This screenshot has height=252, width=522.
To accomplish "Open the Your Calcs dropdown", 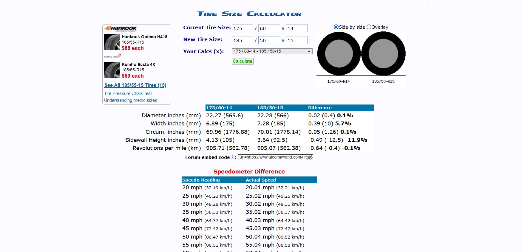I will (272, 51).
